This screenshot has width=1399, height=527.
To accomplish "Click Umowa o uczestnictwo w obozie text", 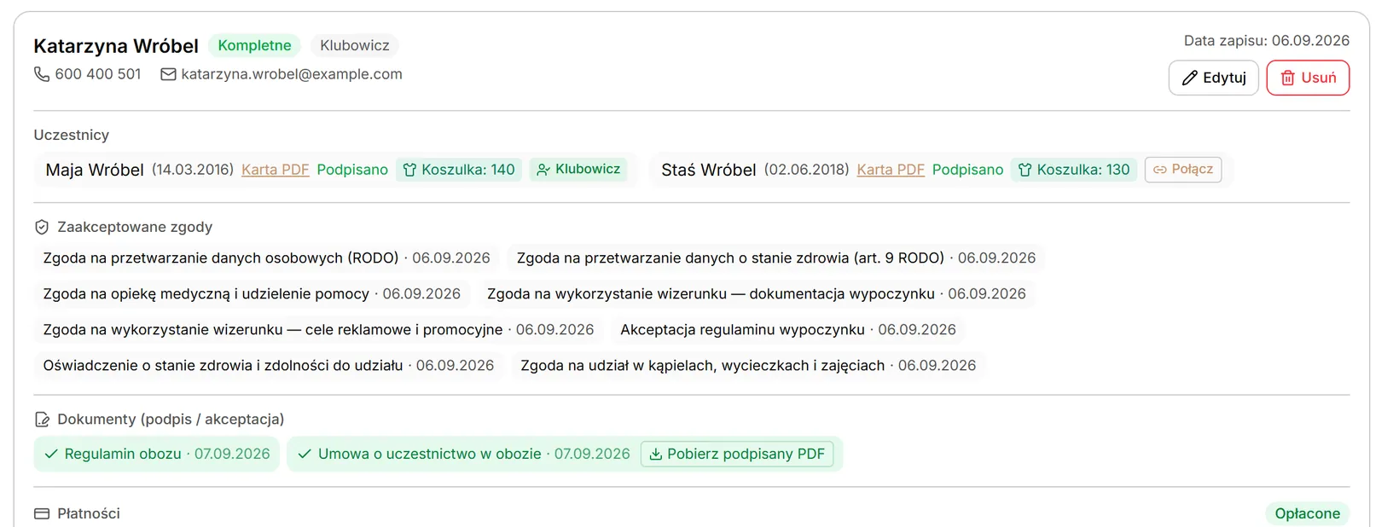I will (430, 454).
